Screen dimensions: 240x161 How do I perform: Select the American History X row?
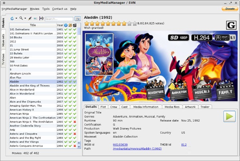click(43, 110)
